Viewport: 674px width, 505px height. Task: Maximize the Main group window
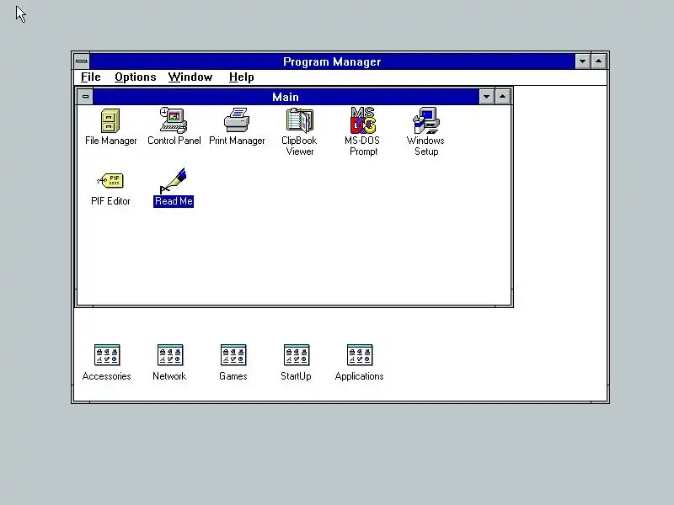pyautogui.click(x=502, y=97)
